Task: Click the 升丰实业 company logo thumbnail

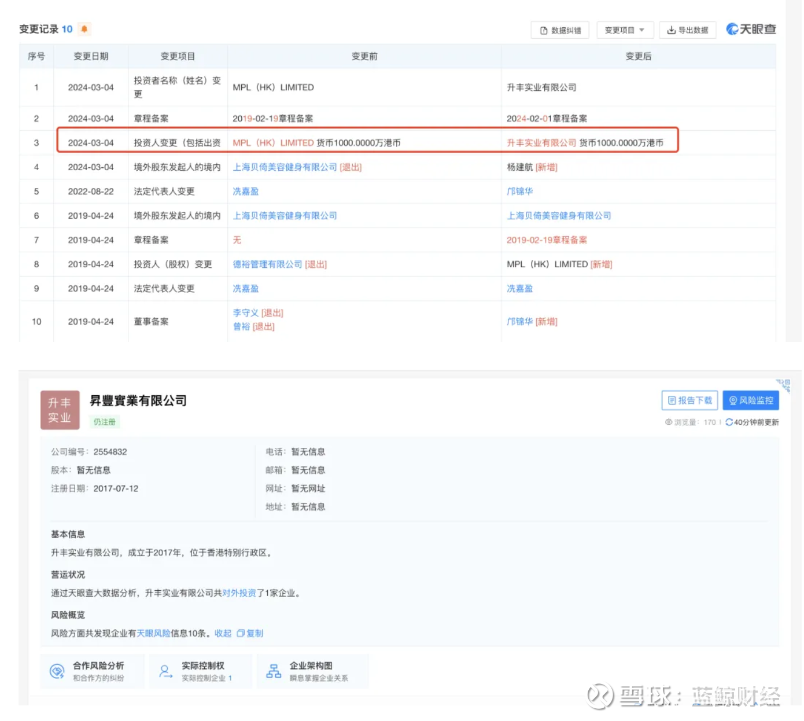Action: pos(60,410)
